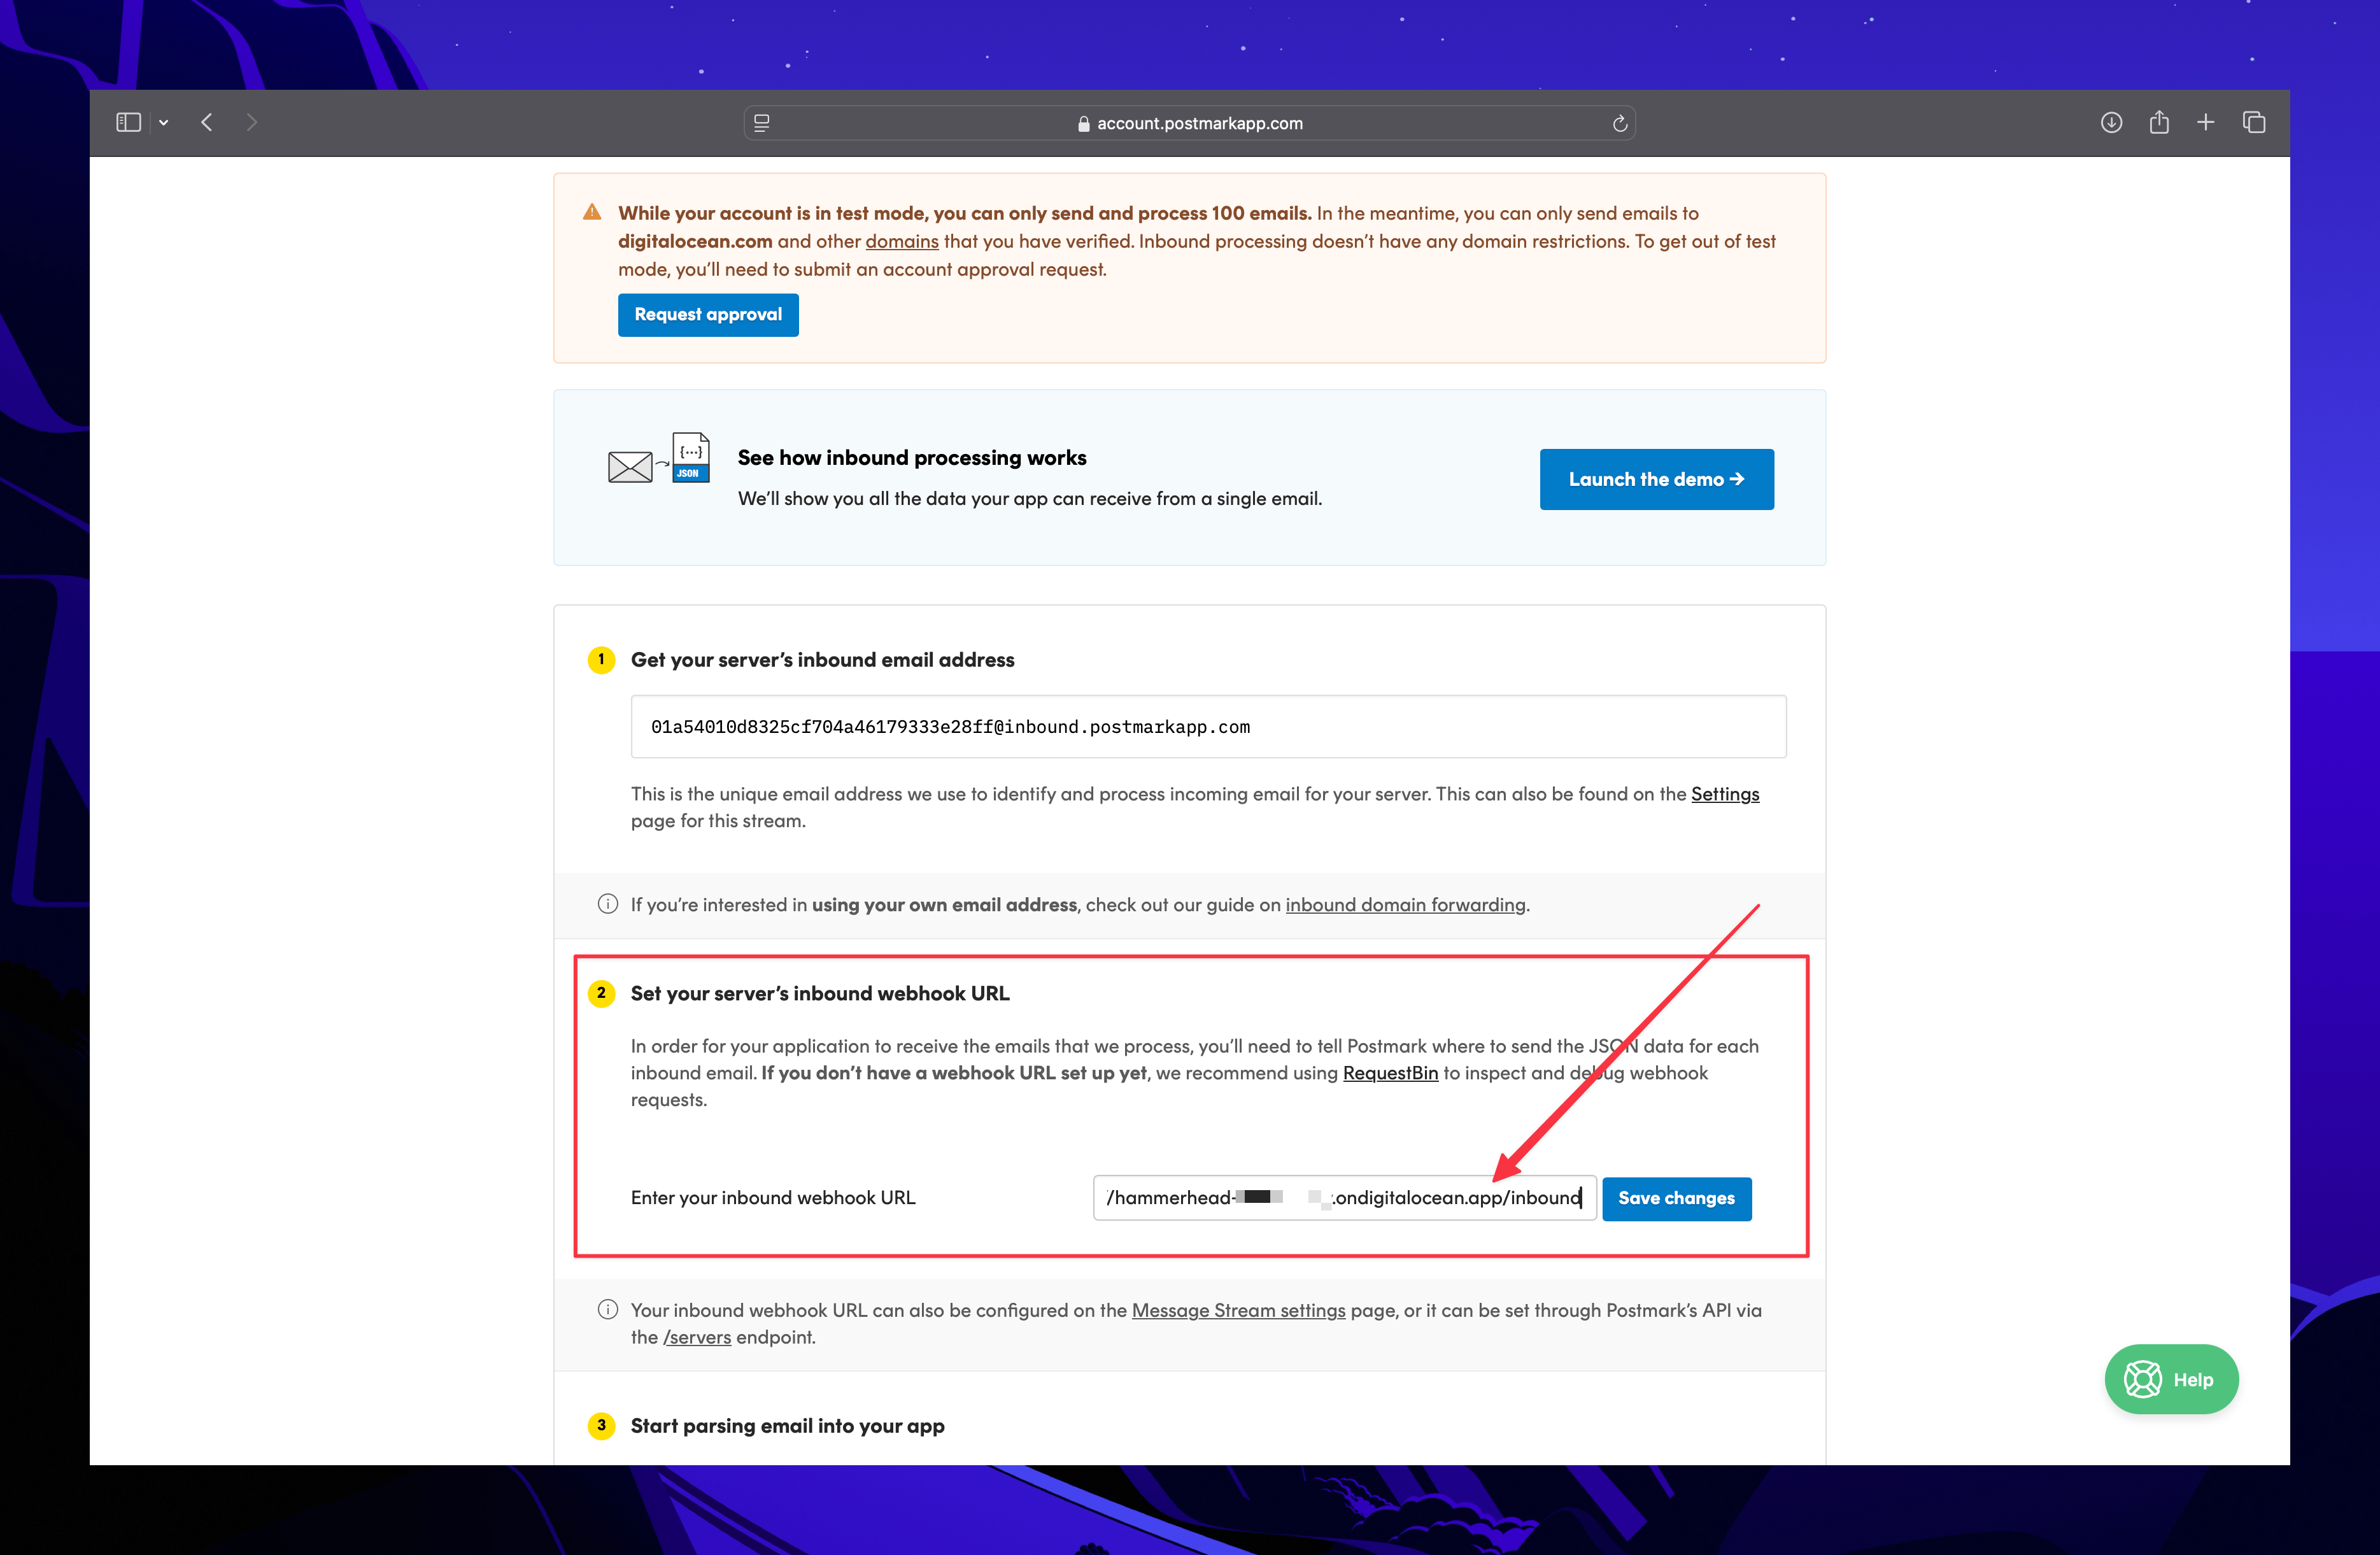Click heading 'Start parsing email into your app'
The width and height of the screenshot is (2380, 1555).
tap(787, 1426)
